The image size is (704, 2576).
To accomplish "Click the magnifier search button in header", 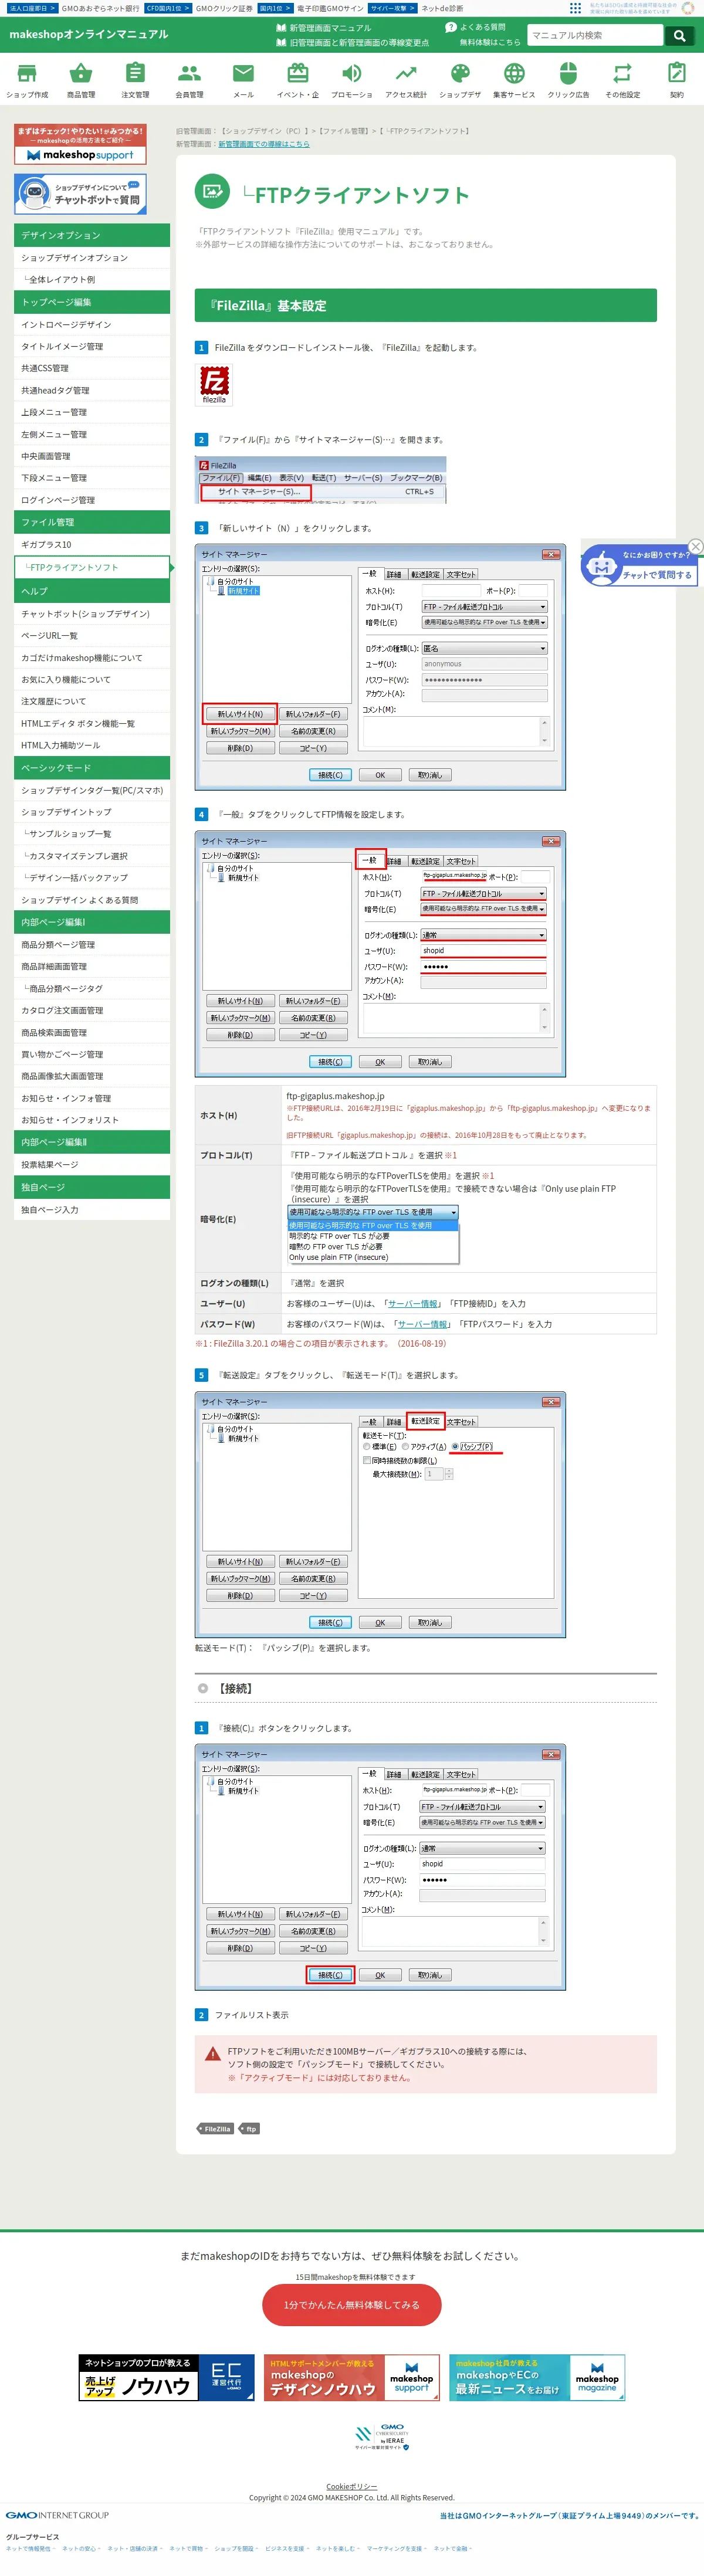I will 680,35.
